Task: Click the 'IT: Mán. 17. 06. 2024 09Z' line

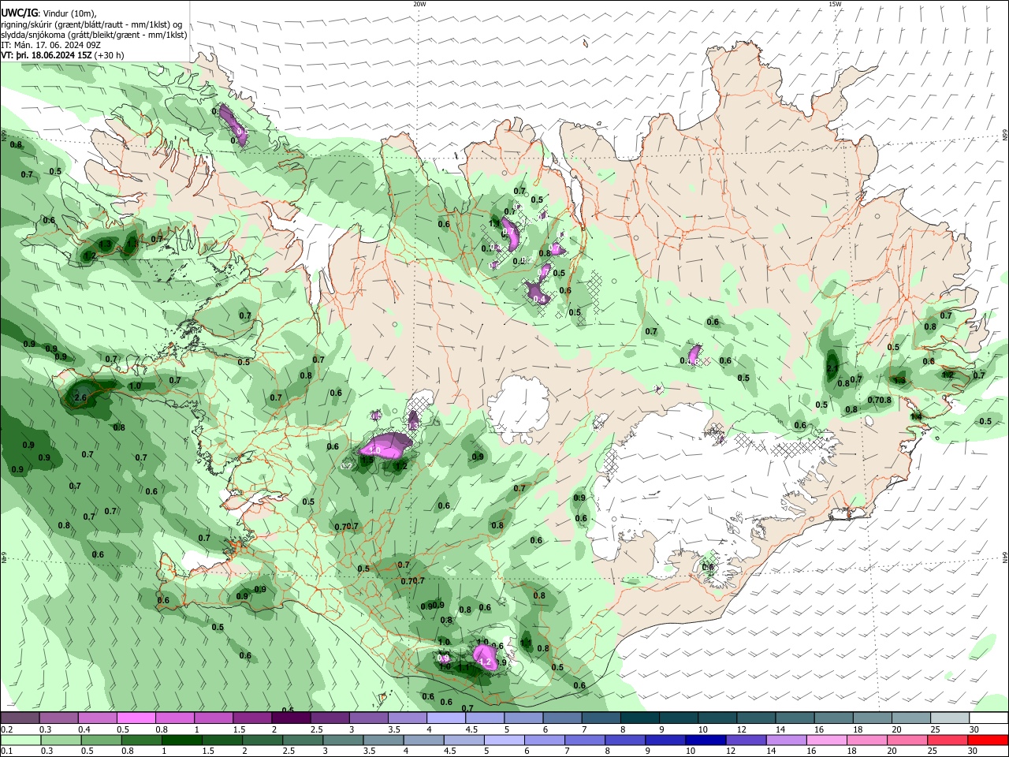Action: tap(51, 45)
